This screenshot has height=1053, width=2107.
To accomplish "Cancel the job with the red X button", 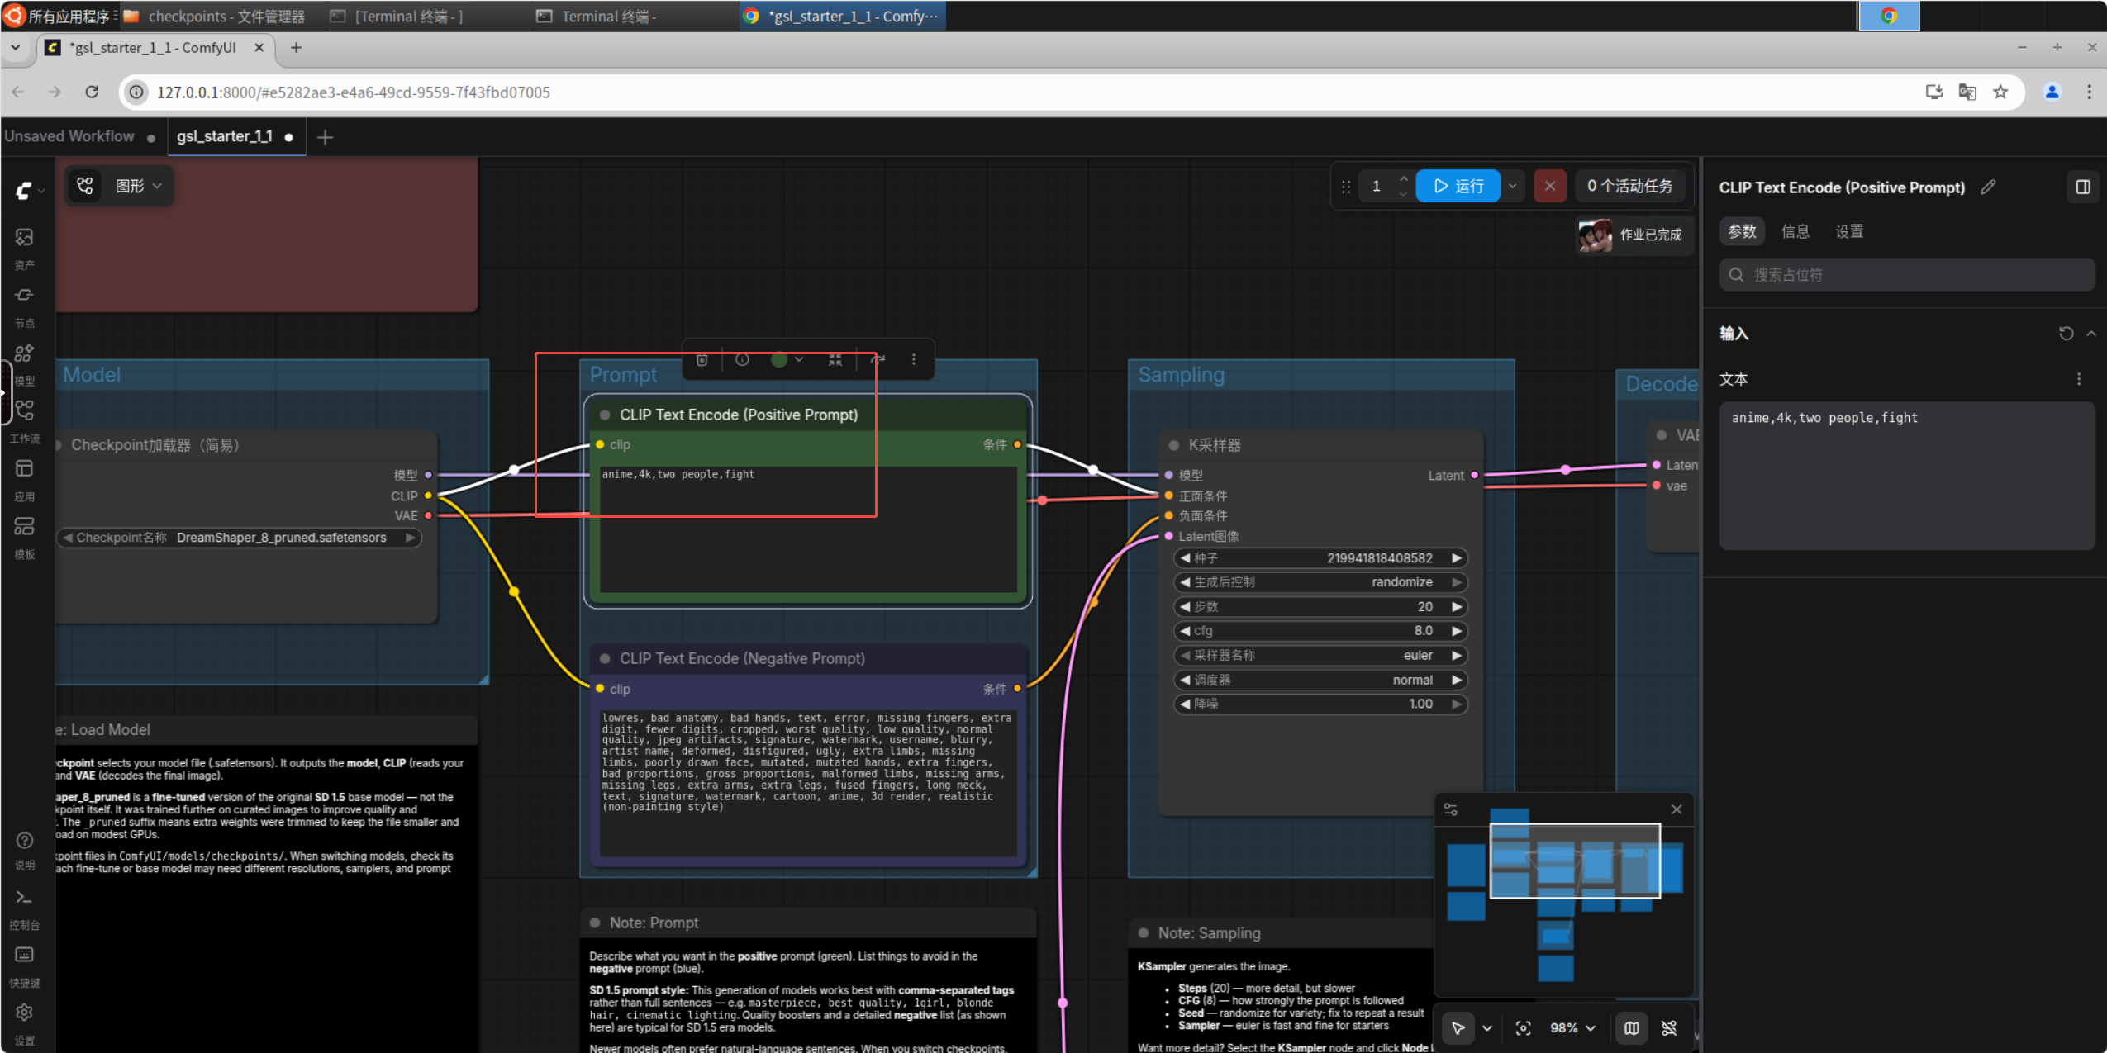I will point(1550,187).
